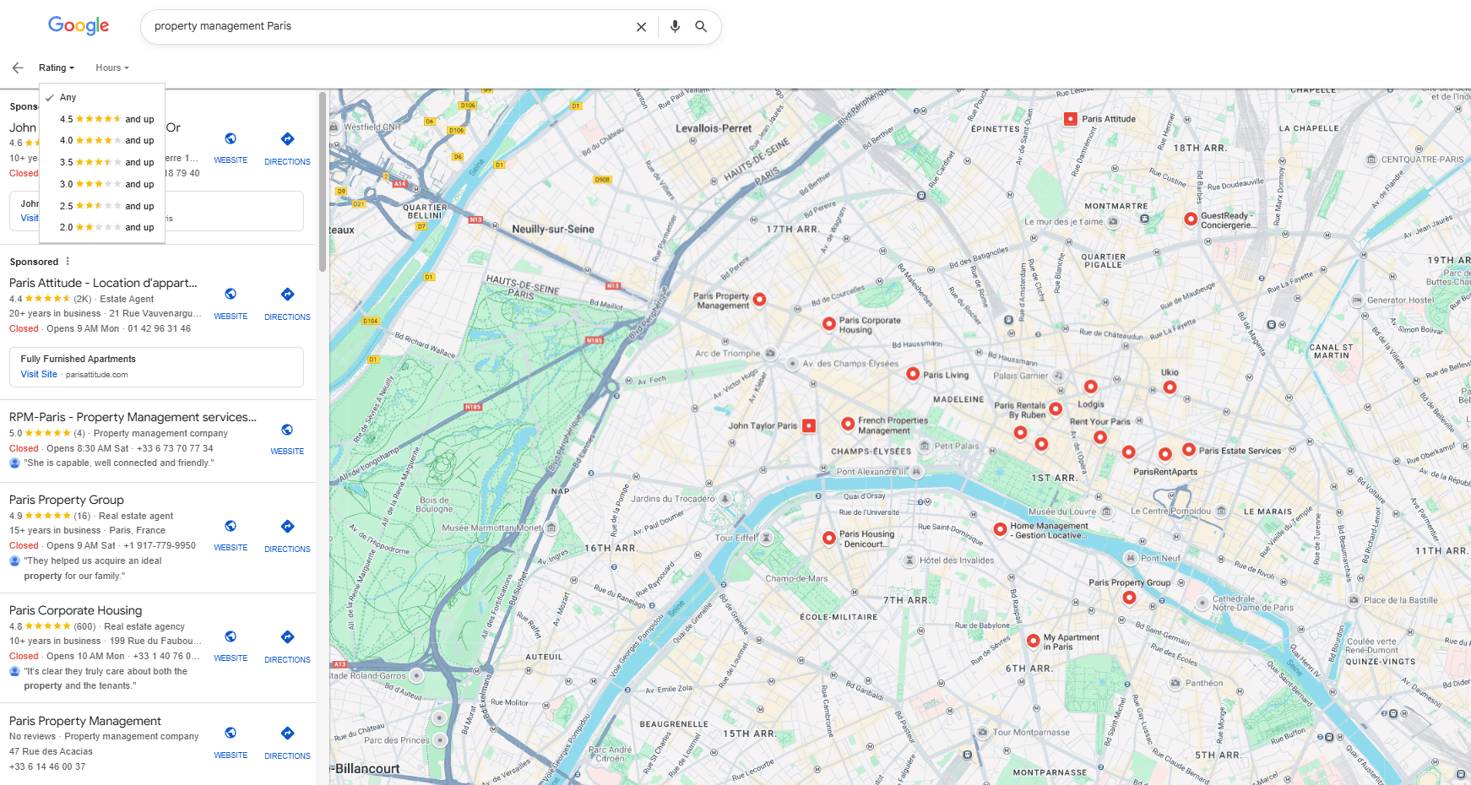The height and width of the screenshot is (785, 1471).
Task: Select Home Management Gestion Locative pin
Action: pyautogui.click(x=1000, y=529)
